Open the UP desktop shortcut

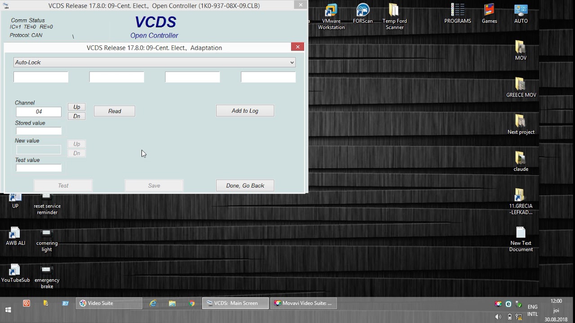tap(15, 201)
